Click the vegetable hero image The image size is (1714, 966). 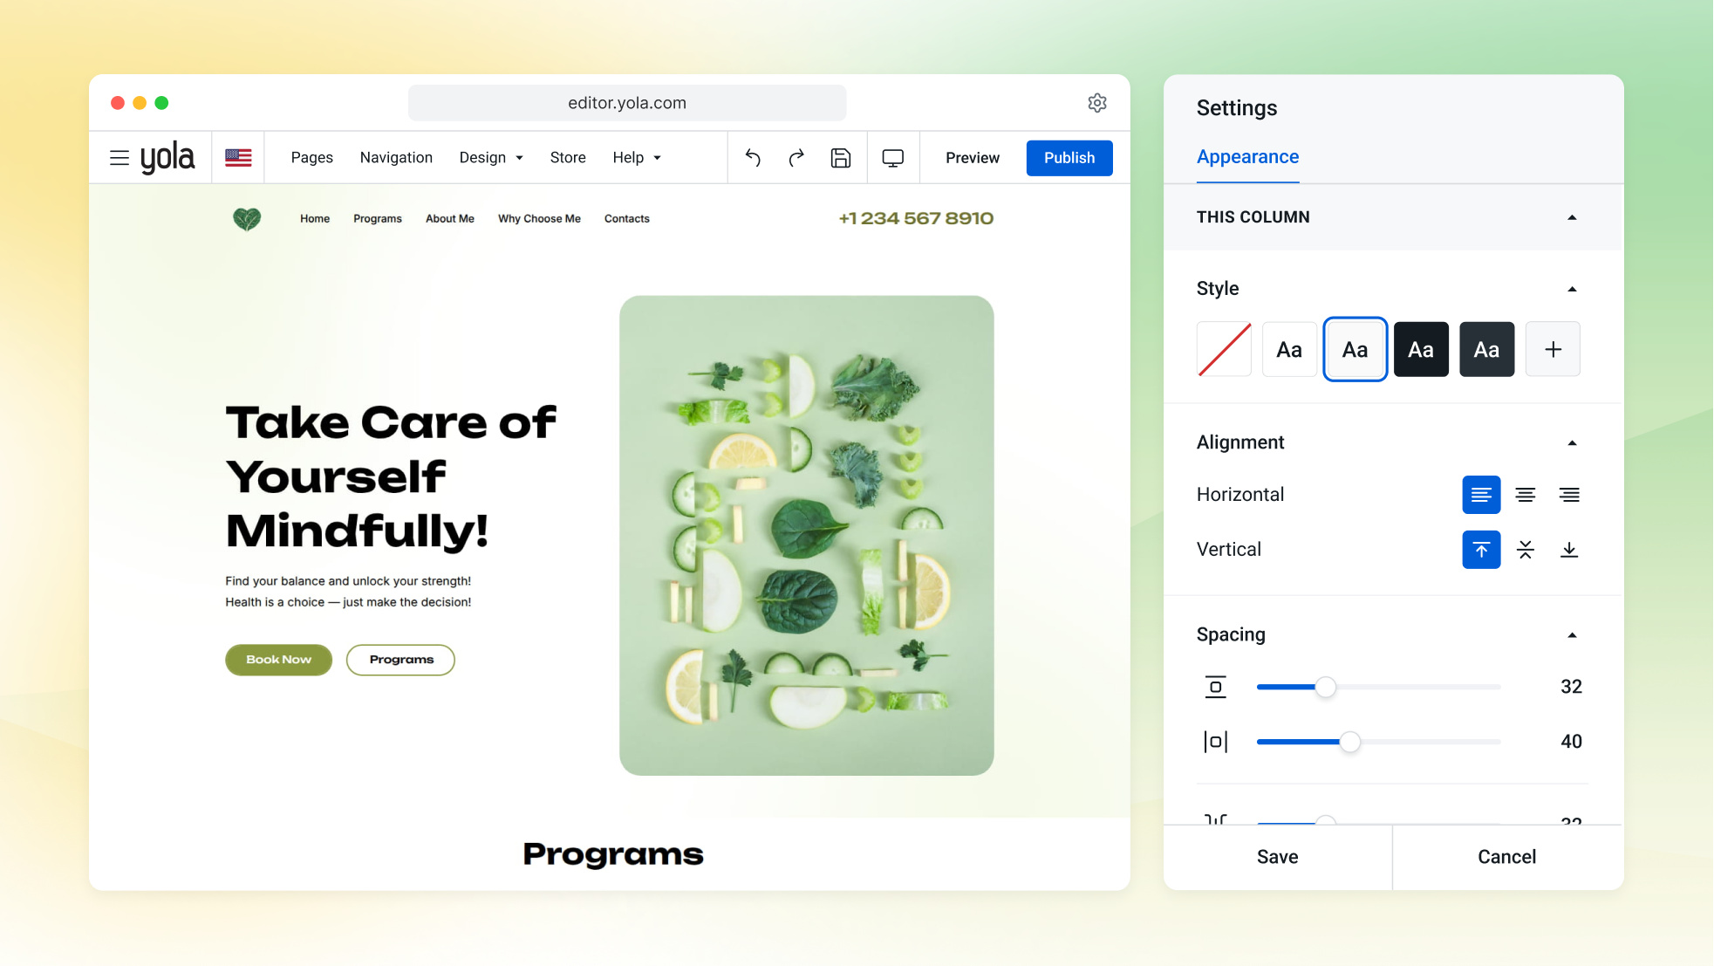tap(807, 536)
